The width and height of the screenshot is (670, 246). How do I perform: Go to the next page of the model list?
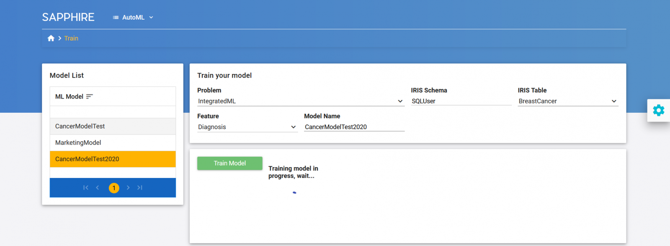point(128,188)
